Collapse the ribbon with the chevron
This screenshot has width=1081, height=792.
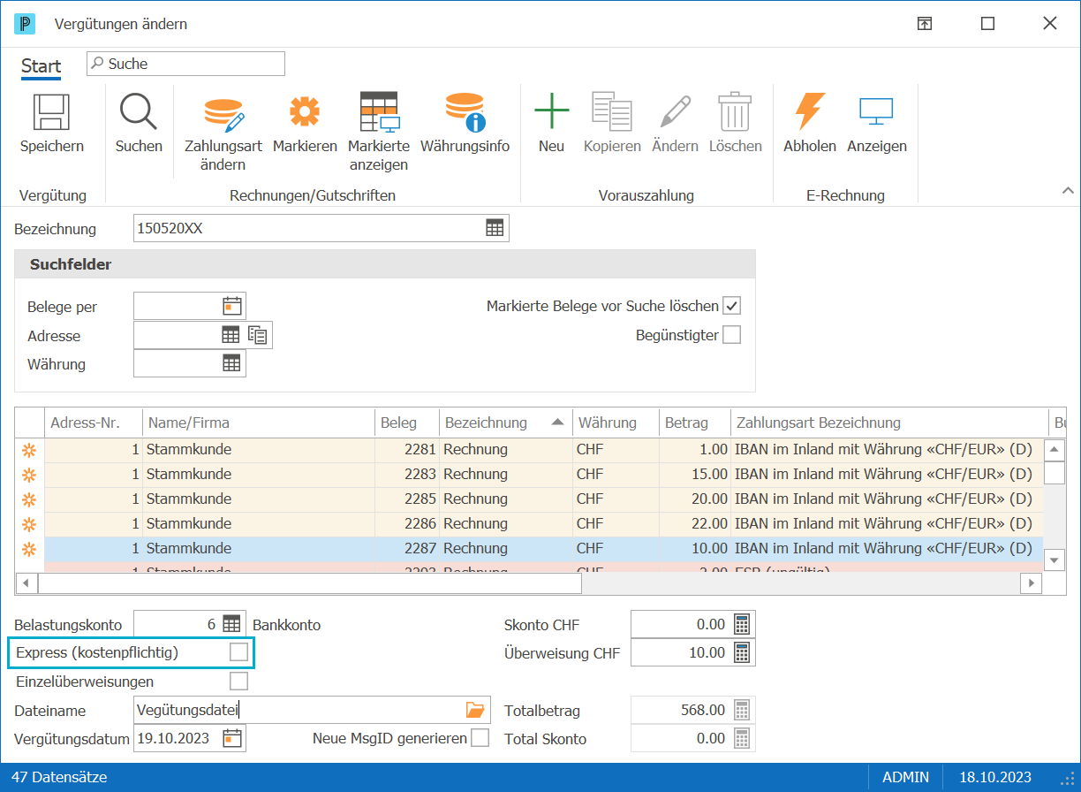pos(1067,190)
